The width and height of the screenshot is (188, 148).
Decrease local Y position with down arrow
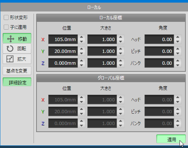click(81, 54)
